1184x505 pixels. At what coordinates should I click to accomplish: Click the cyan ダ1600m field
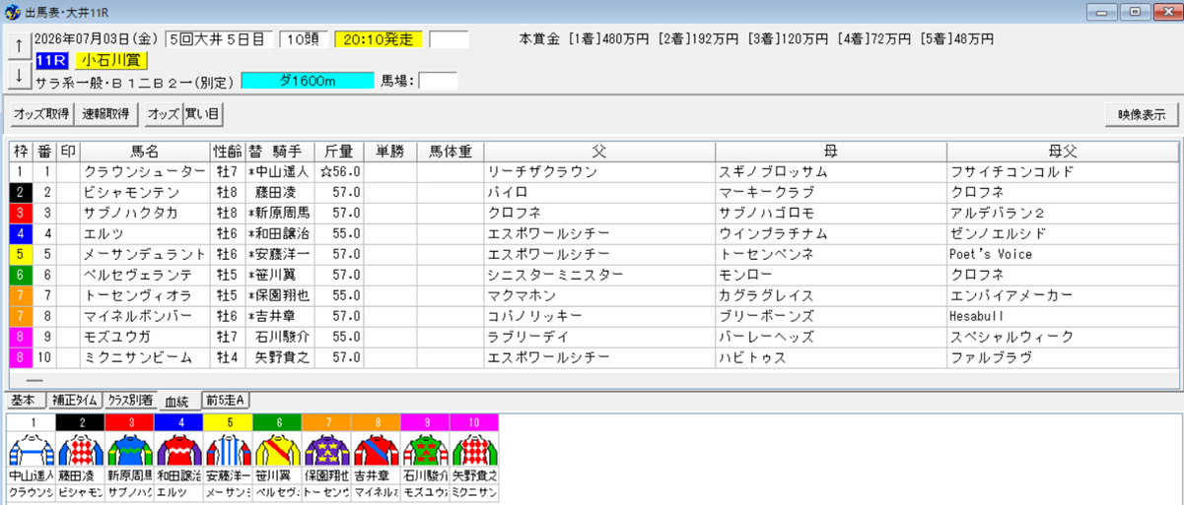point(308,81)
